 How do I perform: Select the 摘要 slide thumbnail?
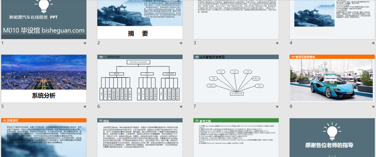tap(140, 19)
